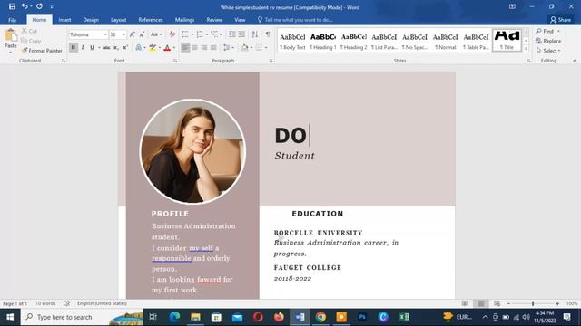The width and height of the screenshot is (581, 326).
Task: Click the Sort A-Z icon
Action: click(x=254, y=34)
